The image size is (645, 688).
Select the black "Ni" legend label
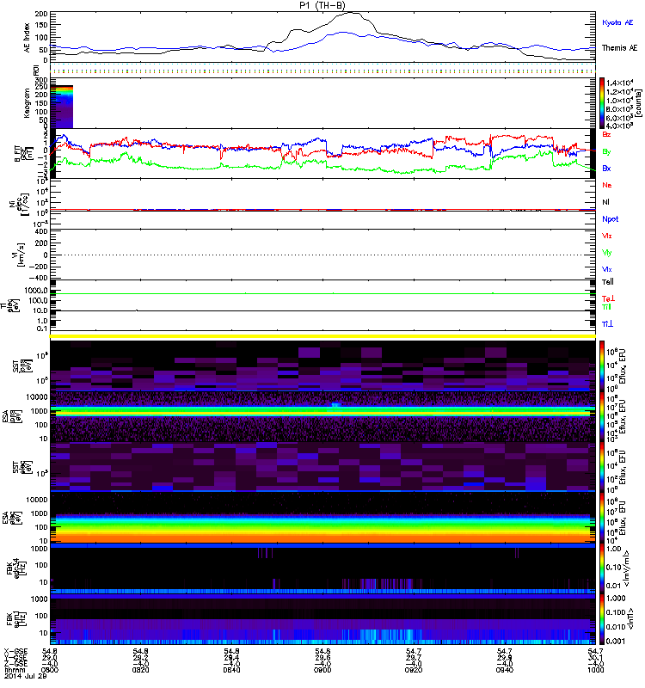[x=605, y=202]
